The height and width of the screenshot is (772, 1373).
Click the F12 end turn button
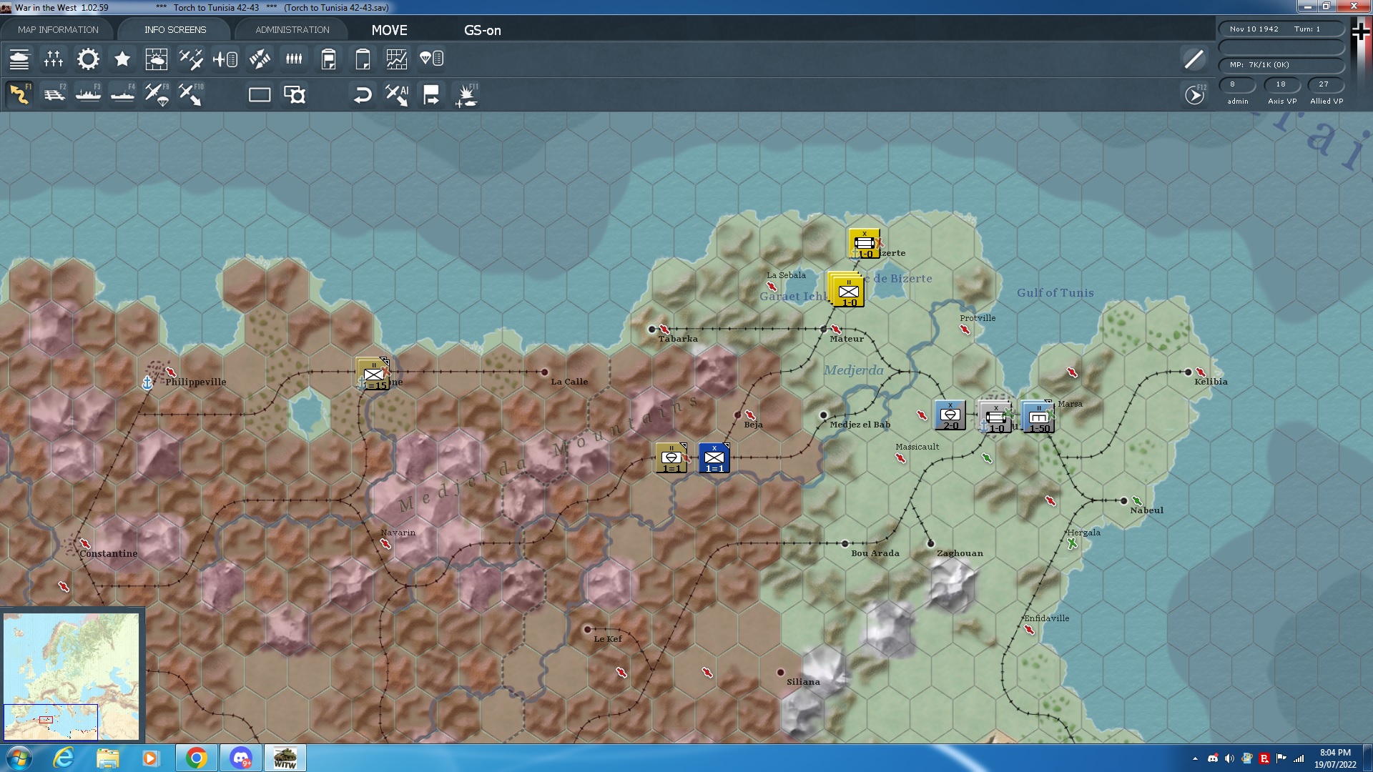coord(1195,94)
